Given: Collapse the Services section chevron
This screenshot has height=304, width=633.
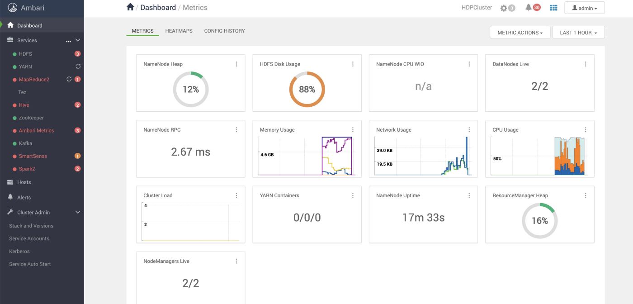Looking at the screenshot, I should 78,40.
